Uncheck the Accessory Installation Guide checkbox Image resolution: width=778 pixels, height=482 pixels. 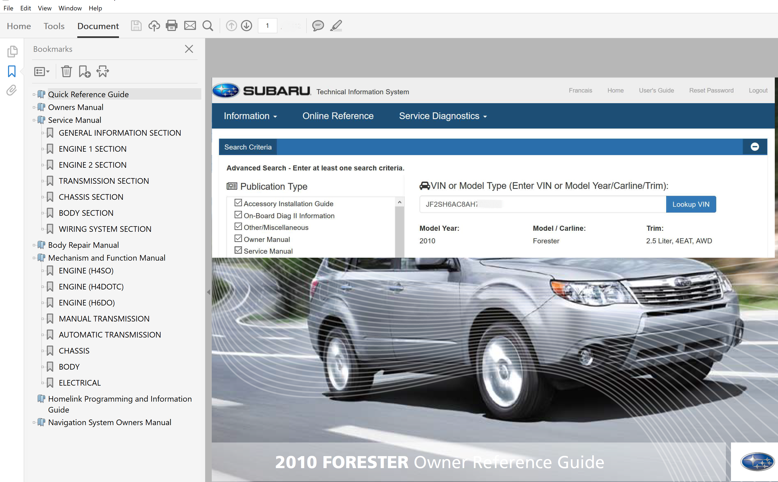pyautogui.click(x=238, y=203)
